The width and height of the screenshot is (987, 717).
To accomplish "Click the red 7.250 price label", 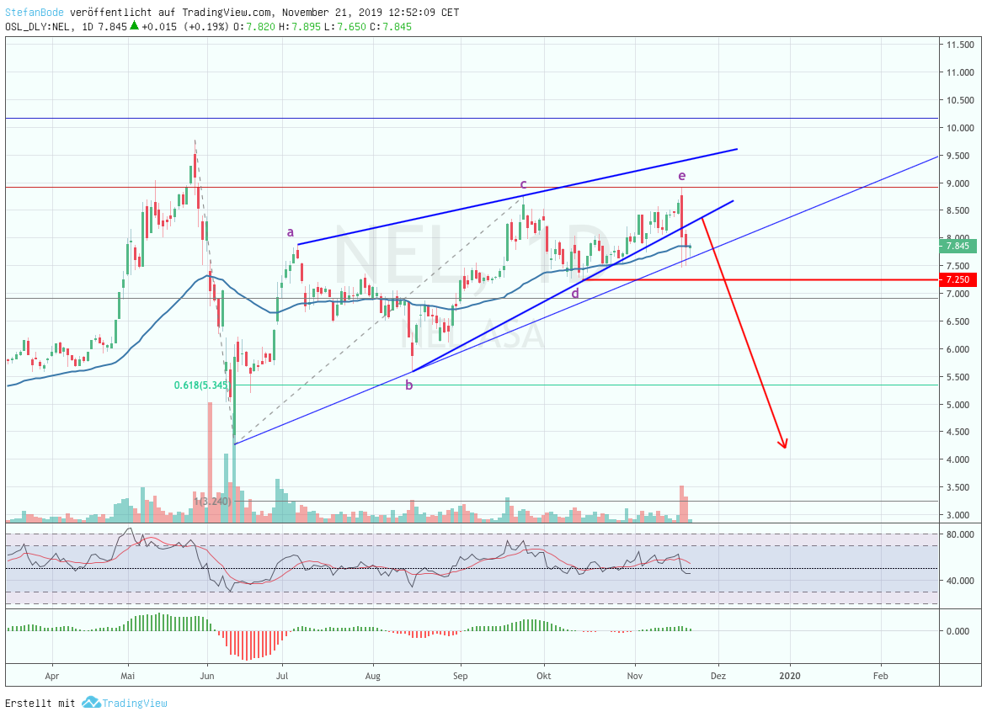I will click(x=958, y=279).
